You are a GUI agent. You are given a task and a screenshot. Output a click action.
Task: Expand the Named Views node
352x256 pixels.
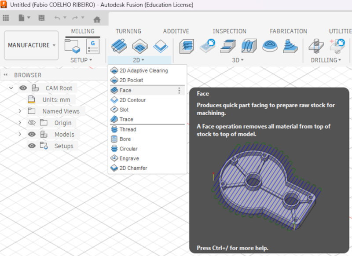click(x=20, y=111)
